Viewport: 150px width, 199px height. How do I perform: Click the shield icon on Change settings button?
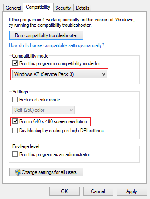18,172
